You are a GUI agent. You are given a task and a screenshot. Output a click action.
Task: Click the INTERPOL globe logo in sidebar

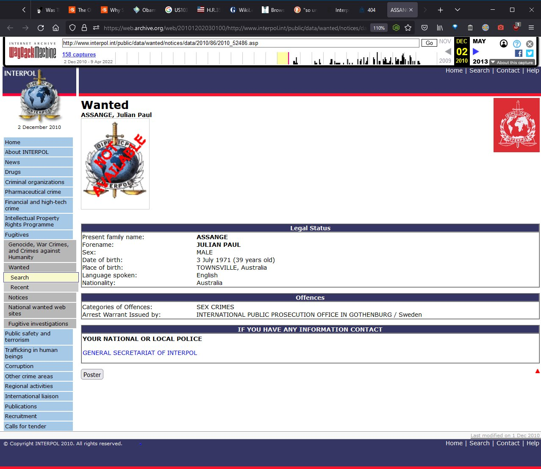(x=39, y=97)
